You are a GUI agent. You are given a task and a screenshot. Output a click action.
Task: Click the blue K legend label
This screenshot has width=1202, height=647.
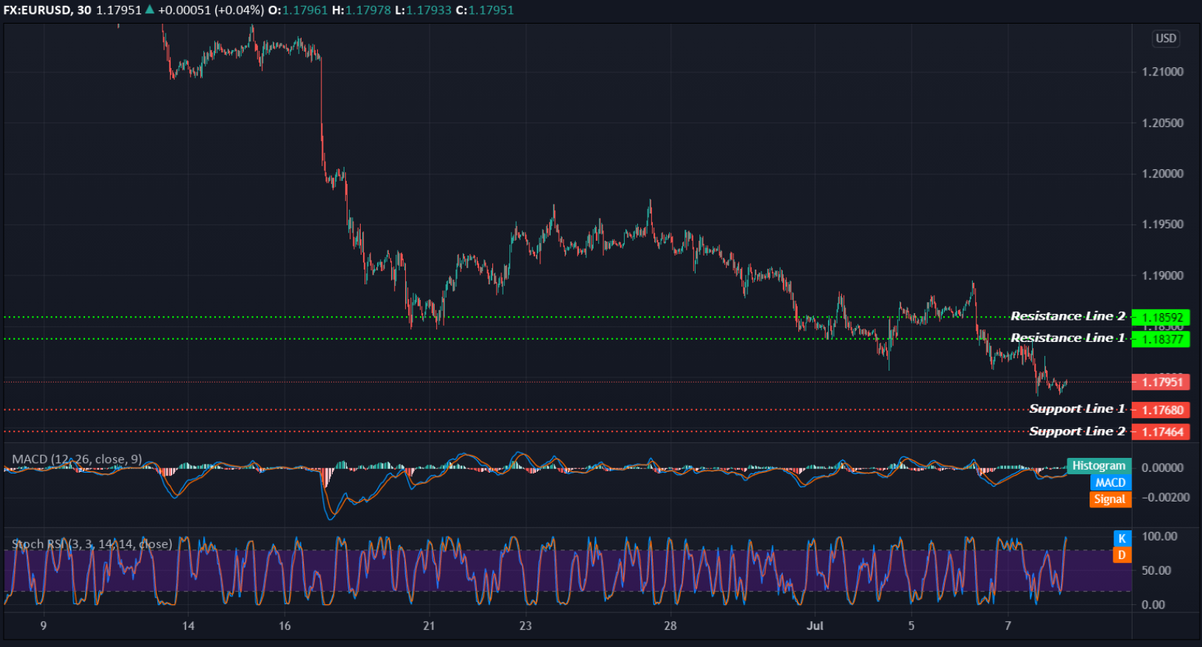tap(1122, 539)
